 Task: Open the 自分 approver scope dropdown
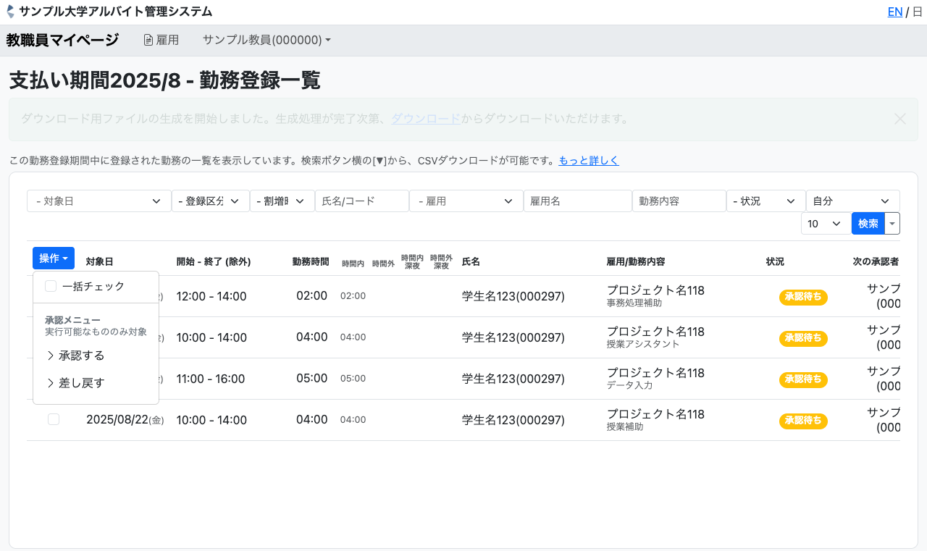click(x=852, y=201)
